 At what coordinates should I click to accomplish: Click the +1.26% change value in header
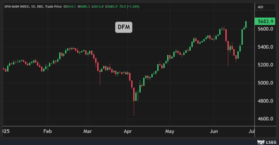click(x=133, y=6)
